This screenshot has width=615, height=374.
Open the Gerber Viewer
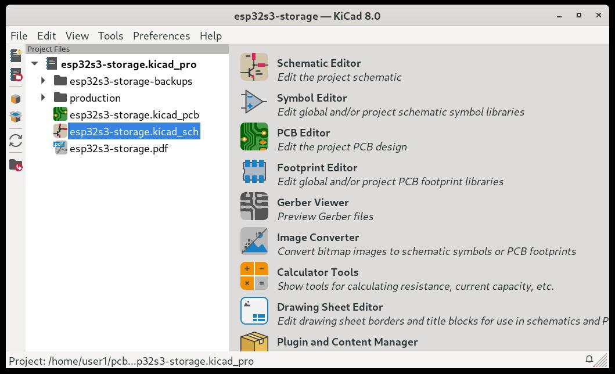point(254,207)
